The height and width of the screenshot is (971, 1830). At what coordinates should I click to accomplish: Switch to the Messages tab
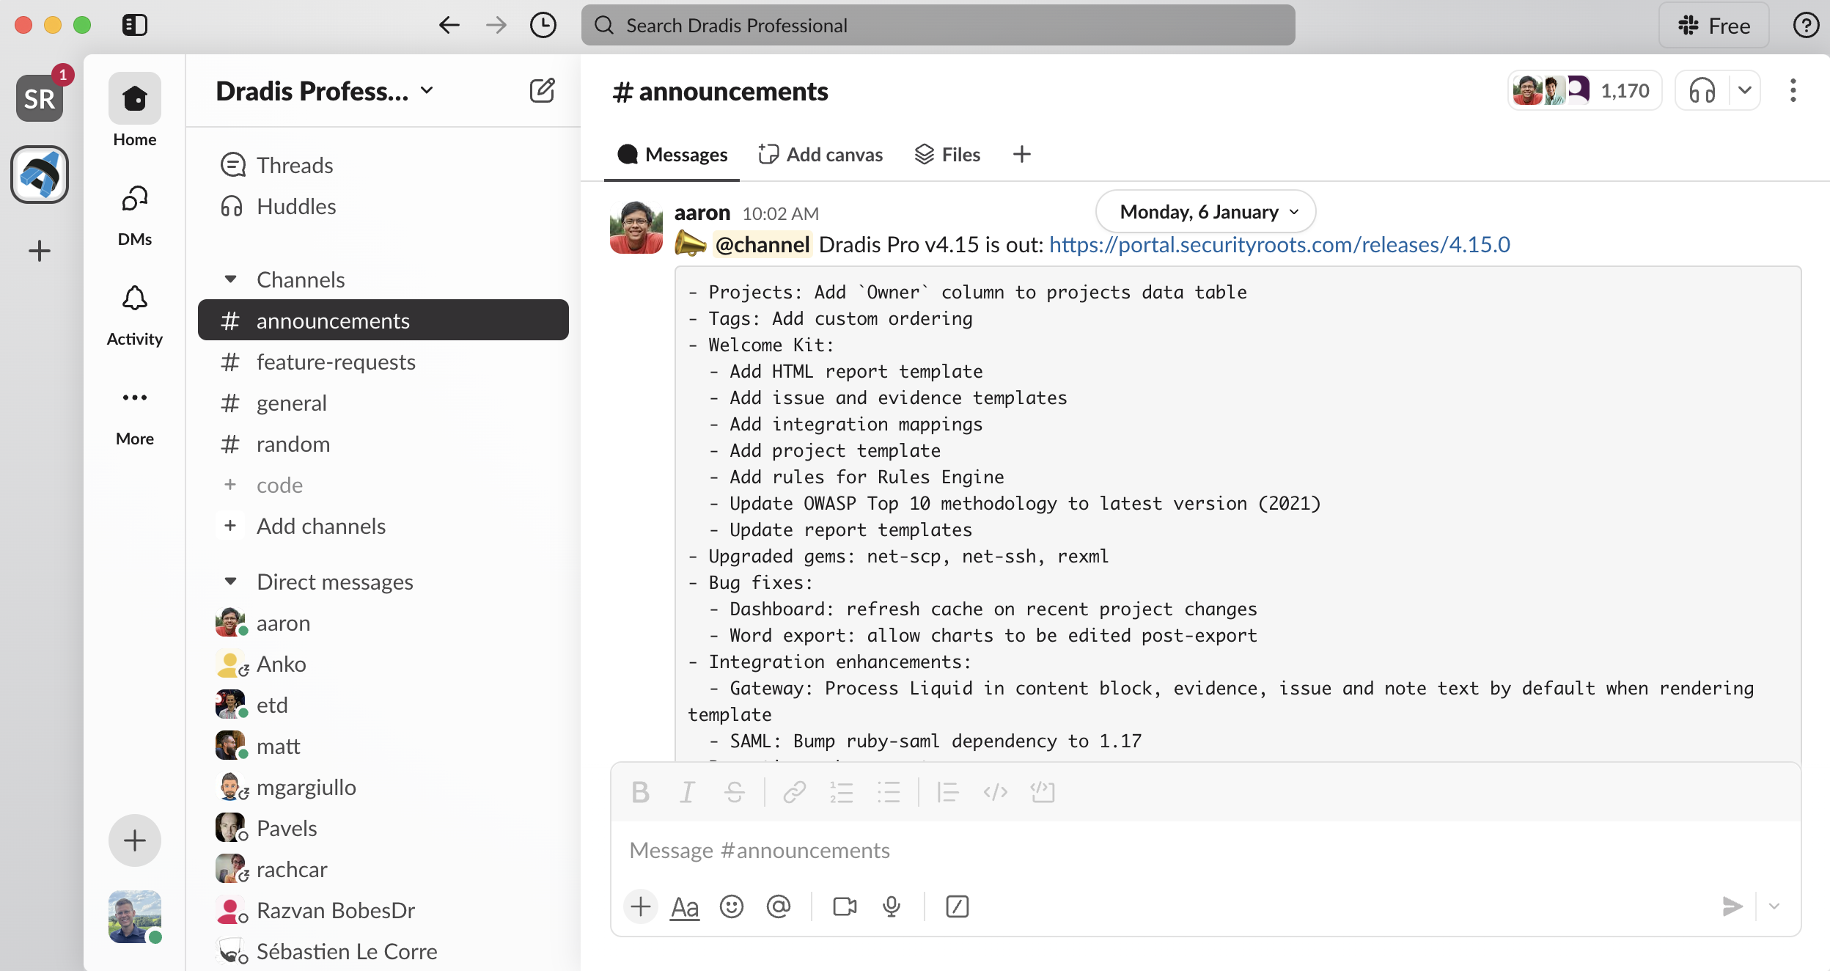tap(672, 154)
